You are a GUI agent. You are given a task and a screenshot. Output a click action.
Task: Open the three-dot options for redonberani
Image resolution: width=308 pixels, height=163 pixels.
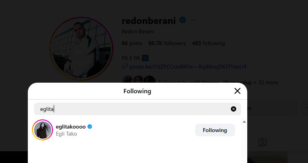[x=193, y=20]
